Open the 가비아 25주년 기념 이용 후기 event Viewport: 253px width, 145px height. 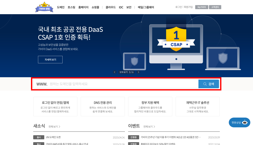pos(171,137)
